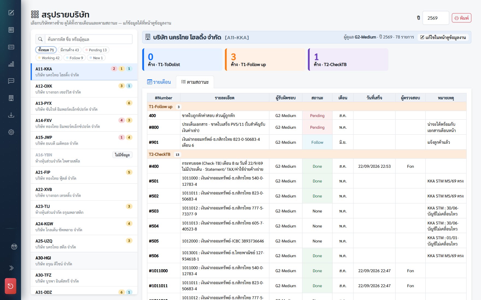Filter companies by Pending 13
The image size is (481, 300).
tap(96, 50)
